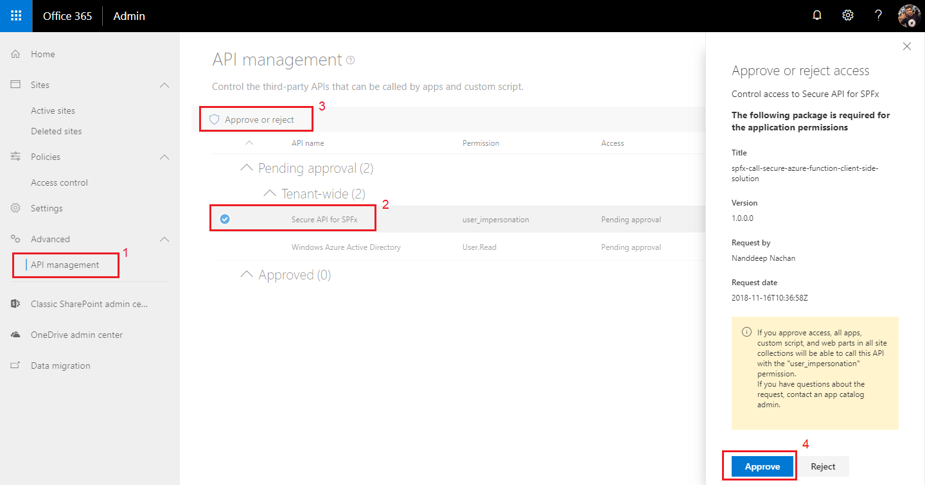Go to Active sites
Image resolution: width=925 pixels, height=485 pixels.
click(53, 110)
